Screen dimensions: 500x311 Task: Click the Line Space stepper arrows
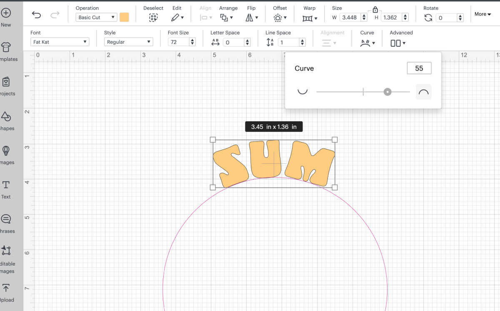click(x=302, y=42)
